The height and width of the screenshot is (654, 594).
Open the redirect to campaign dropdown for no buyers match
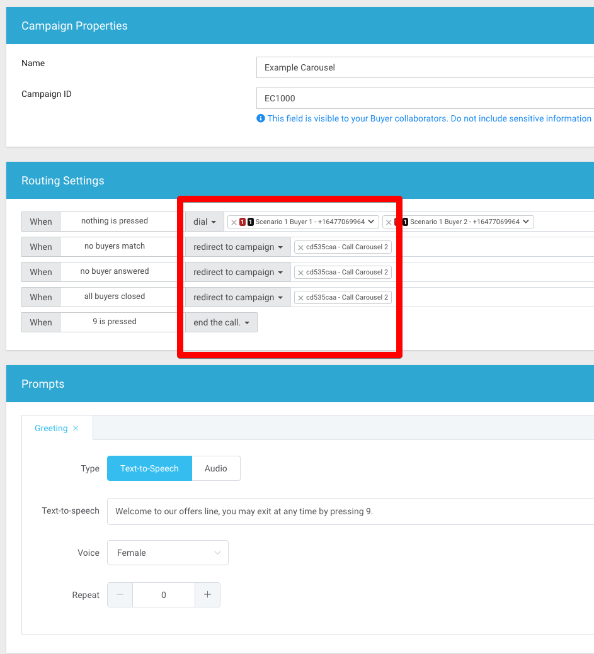coord(237,247)
